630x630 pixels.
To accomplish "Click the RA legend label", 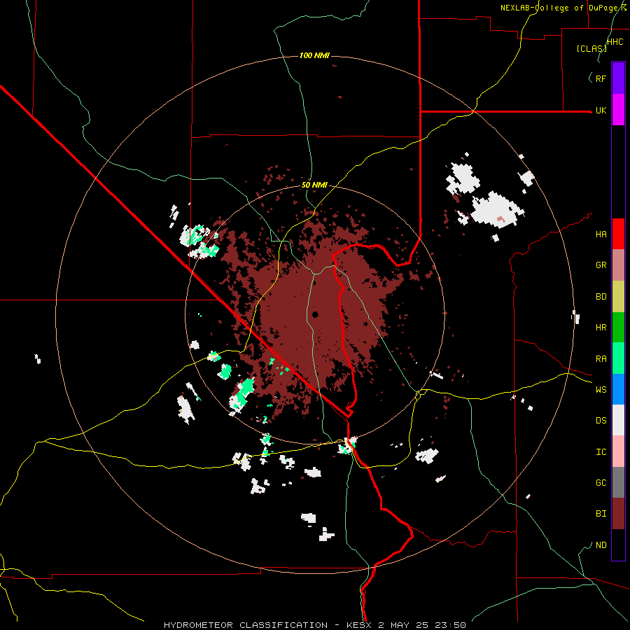I will [601, 359].
